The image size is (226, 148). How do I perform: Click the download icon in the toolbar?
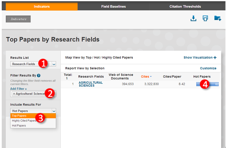tap(193, 18)
